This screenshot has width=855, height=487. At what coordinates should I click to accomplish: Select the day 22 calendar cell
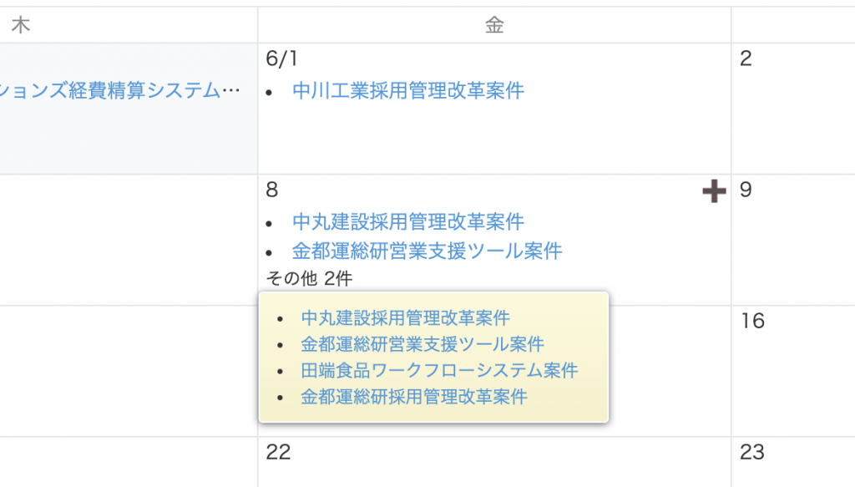(494, 462)
